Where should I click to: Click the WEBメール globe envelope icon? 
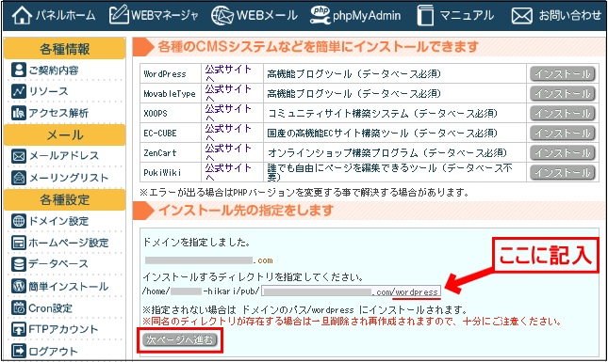tap(222, 15)
